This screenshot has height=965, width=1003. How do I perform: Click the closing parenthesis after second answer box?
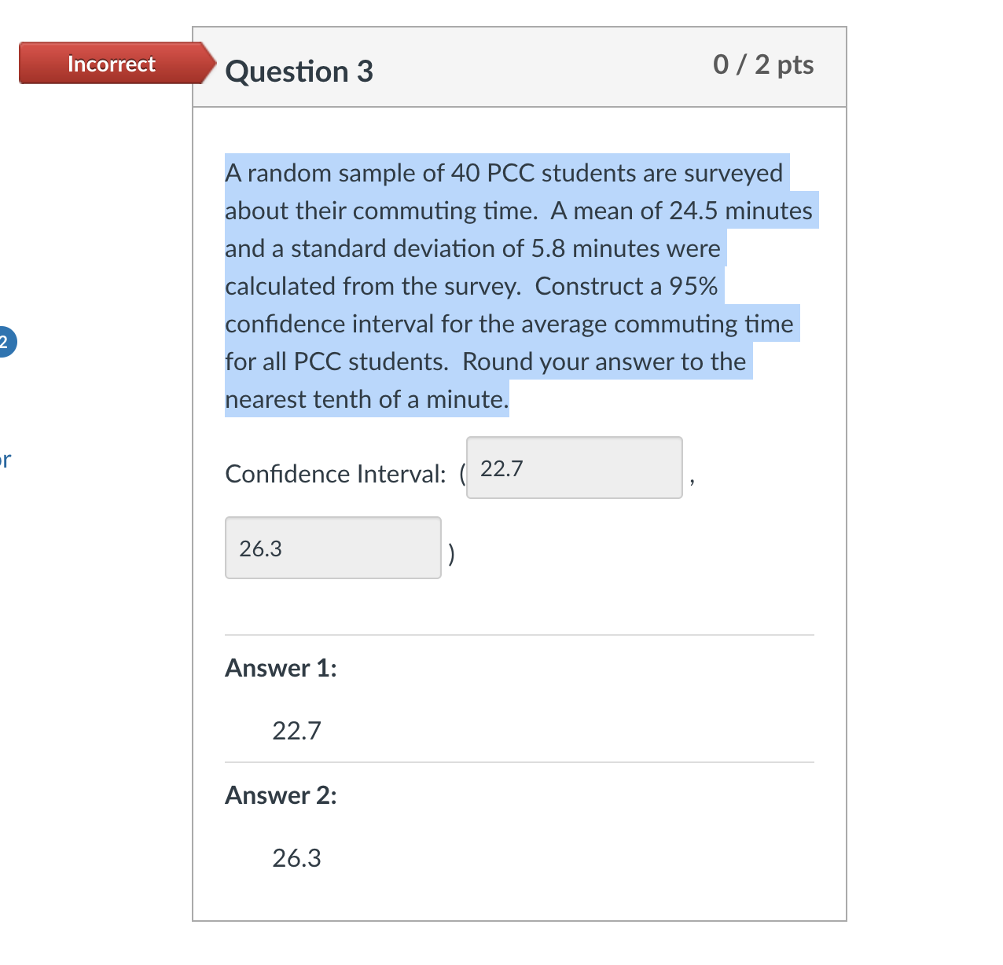point(452,554)
